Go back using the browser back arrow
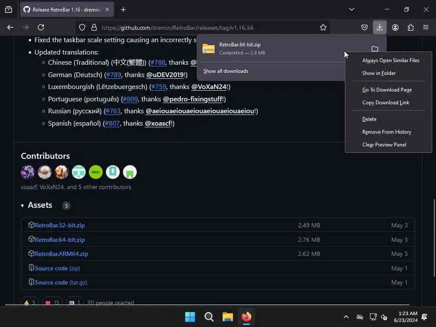The image size is (436, 327). (10, 27)
